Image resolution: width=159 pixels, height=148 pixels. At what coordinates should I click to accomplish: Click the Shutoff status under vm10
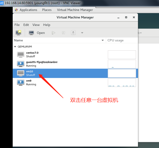click(30, 75)
